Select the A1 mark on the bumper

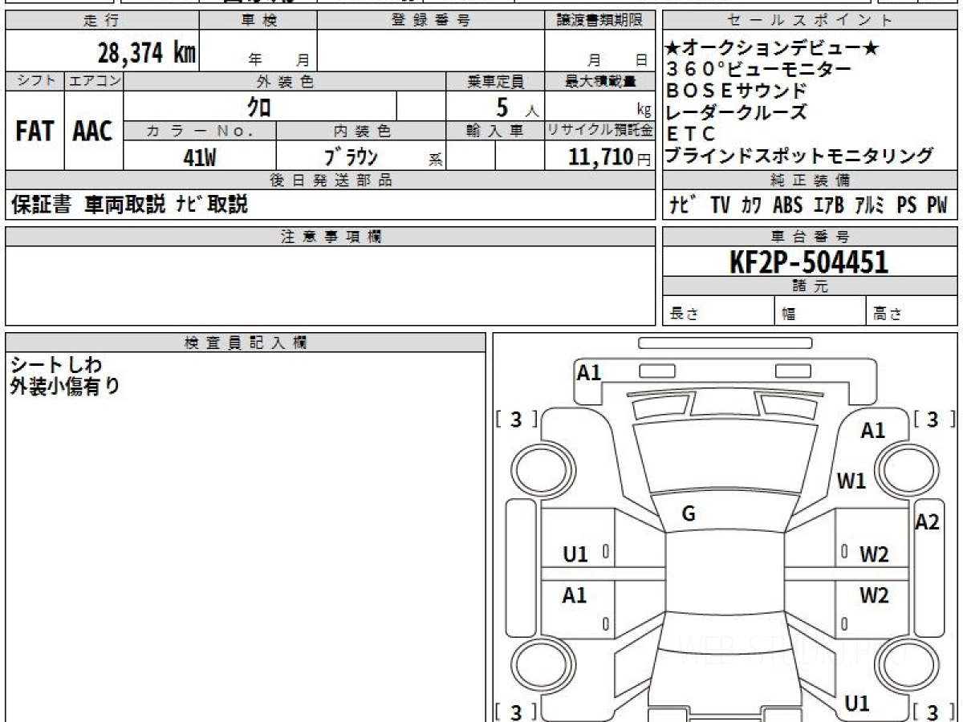(589, 372)
